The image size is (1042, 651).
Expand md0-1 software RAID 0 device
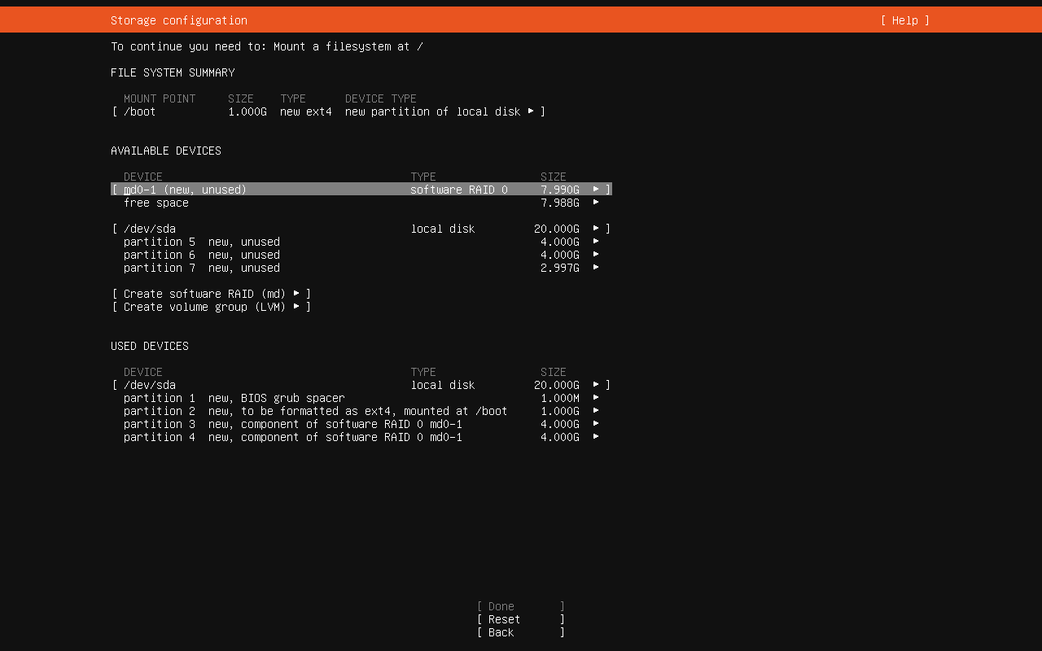(x=361, y=190)
